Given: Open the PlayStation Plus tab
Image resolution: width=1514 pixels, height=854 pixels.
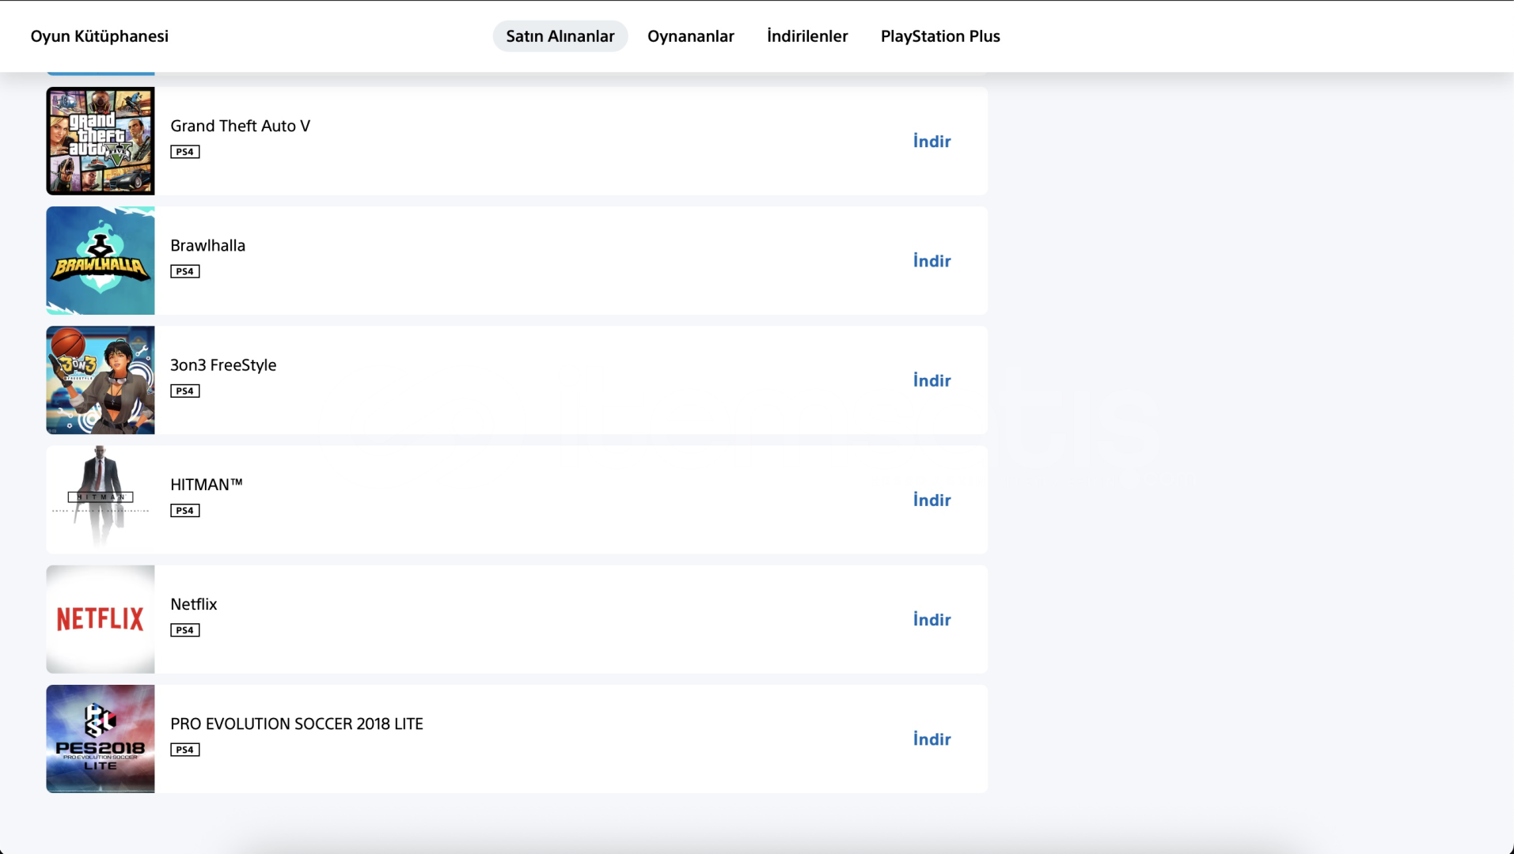Looking at the screenshot, I should [x=940, y=36].
